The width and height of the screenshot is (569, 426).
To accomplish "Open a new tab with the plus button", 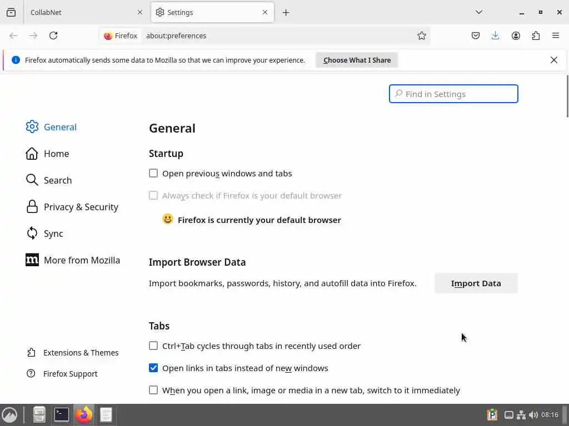I will tap(286, 13).
